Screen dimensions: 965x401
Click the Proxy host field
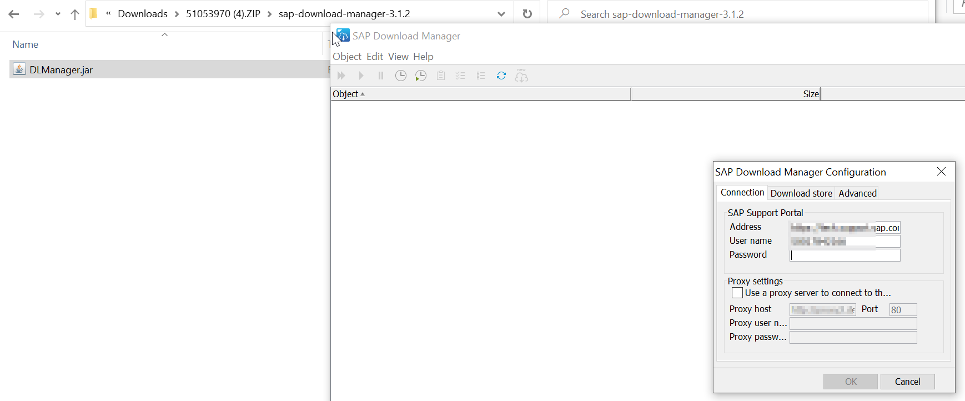(x=823, y=309)
